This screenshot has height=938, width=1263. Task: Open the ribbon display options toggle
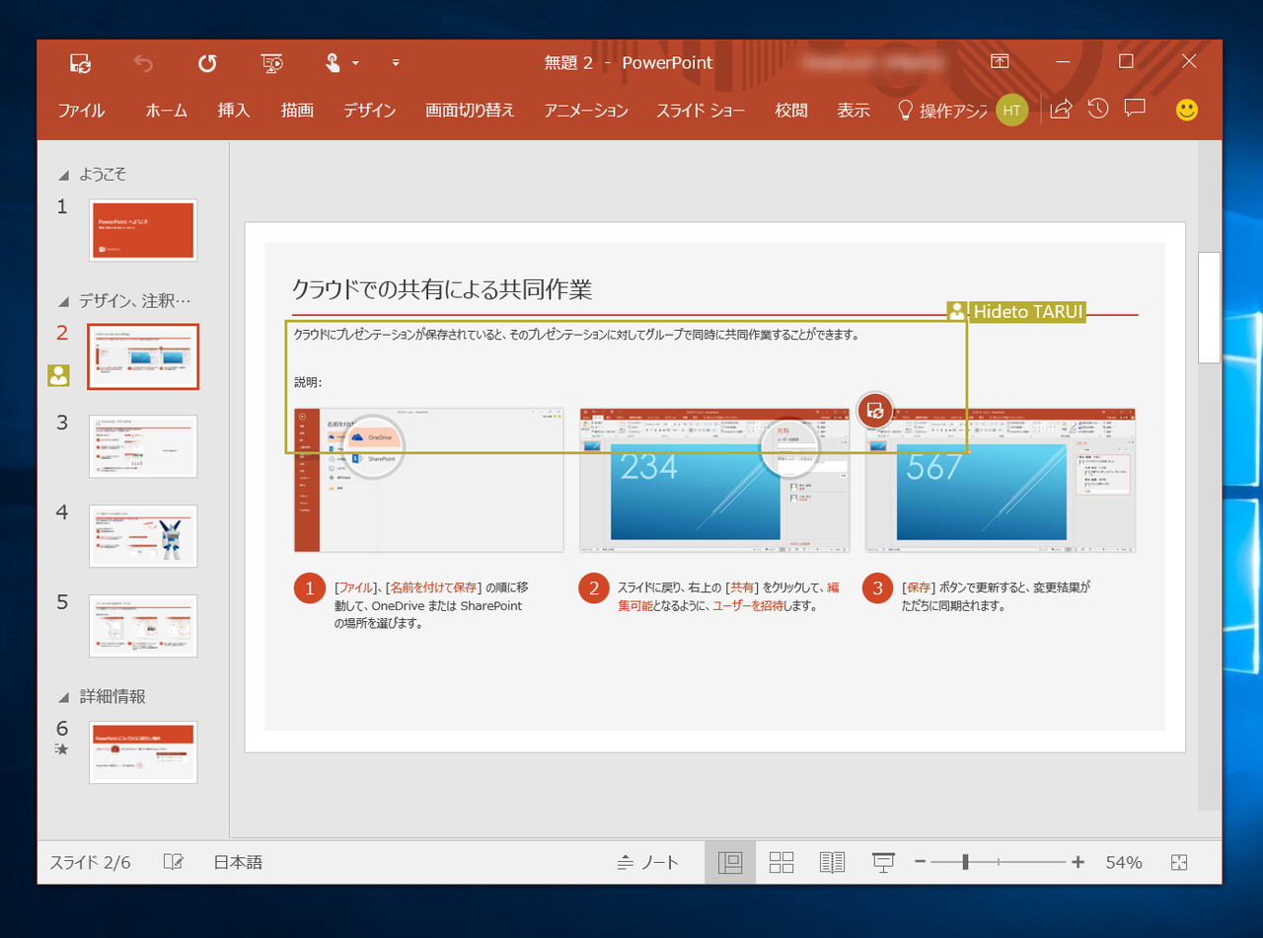coord(999,61)
